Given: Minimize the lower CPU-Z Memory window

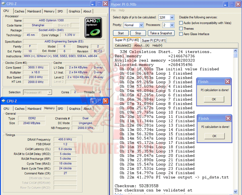Looking at the screenshot, I should click(93, 101).
